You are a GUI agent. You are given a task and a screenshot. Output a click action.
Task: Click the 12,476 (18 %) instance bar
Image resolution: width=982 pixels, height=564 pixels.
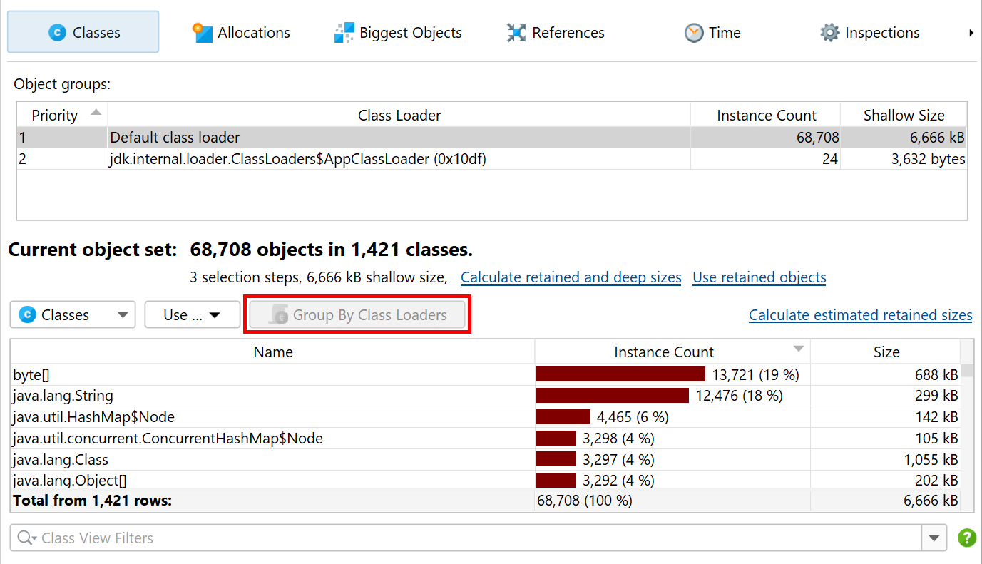coord(613,396)
